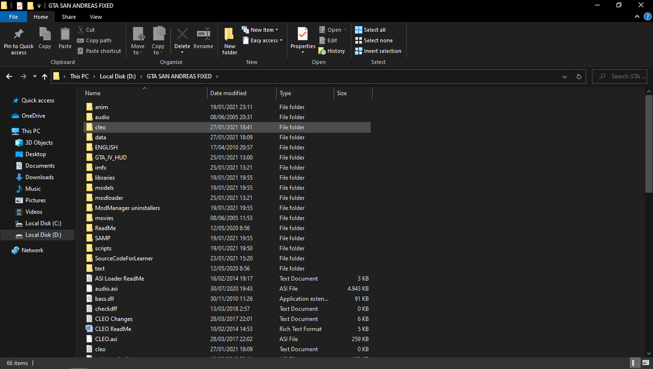Switch to the View ribbon tab
Image resolution: width=653 pixels, height=369 pixels.
click(x=96, y=17)
